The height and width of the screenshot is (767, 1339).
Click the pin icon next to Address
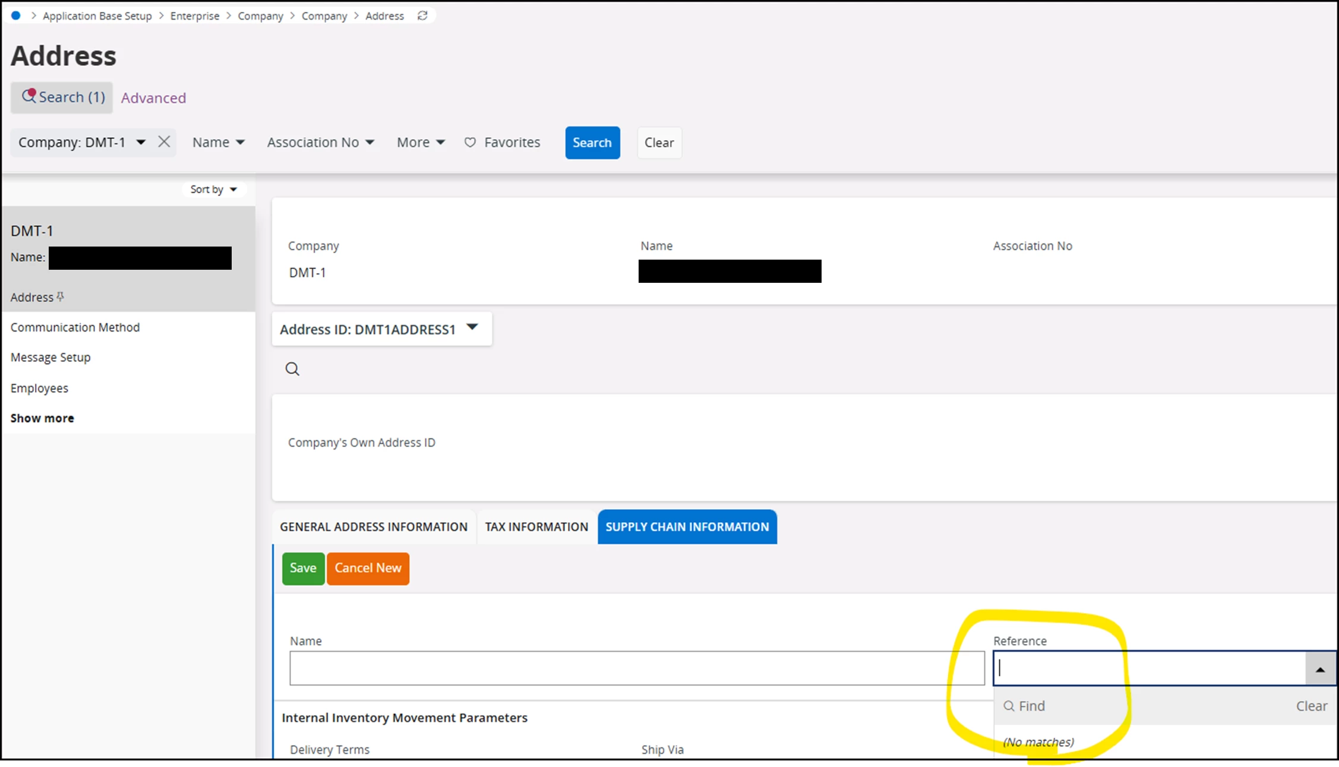pos(60,296)
